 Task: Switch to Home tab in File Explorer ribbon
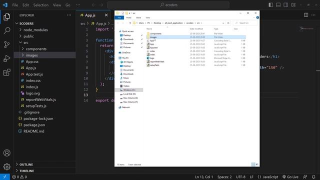pyautogui.click(x=129, y=18)
